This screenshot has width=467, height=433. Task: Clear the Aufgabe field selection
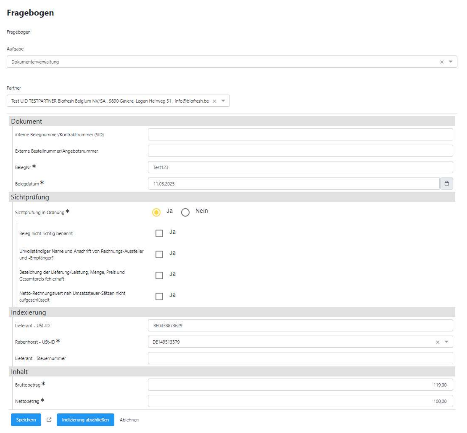click(442, 62)
